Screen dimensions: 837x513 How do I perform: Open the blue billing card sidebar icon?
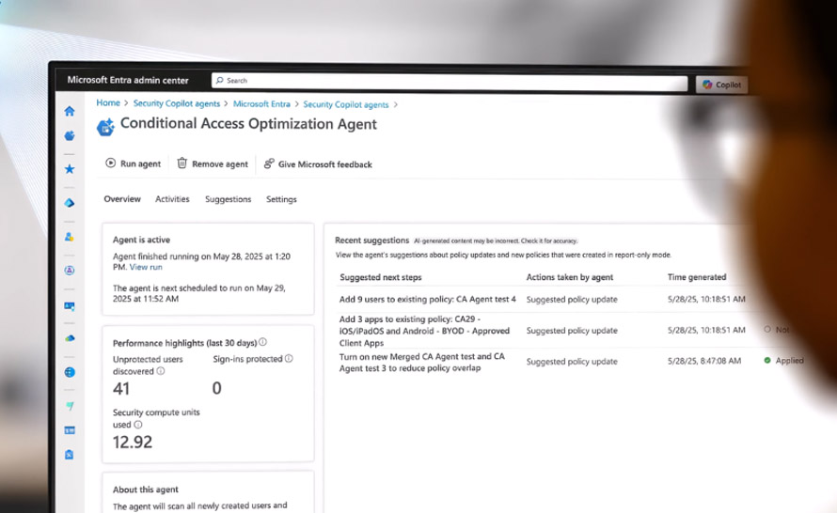pos(70,430)
